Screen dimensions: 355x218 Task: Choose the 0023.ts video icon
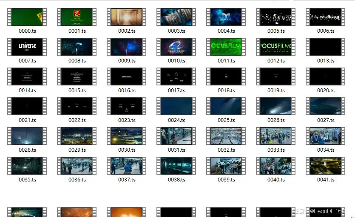tap(127, 106)
